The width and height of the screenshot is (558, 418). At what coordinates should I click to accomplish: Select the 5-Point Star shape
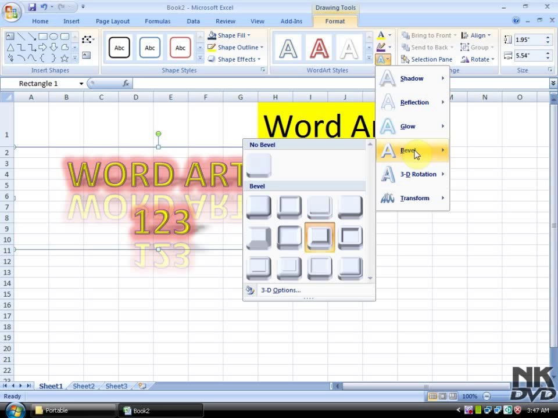coord(65,58)
